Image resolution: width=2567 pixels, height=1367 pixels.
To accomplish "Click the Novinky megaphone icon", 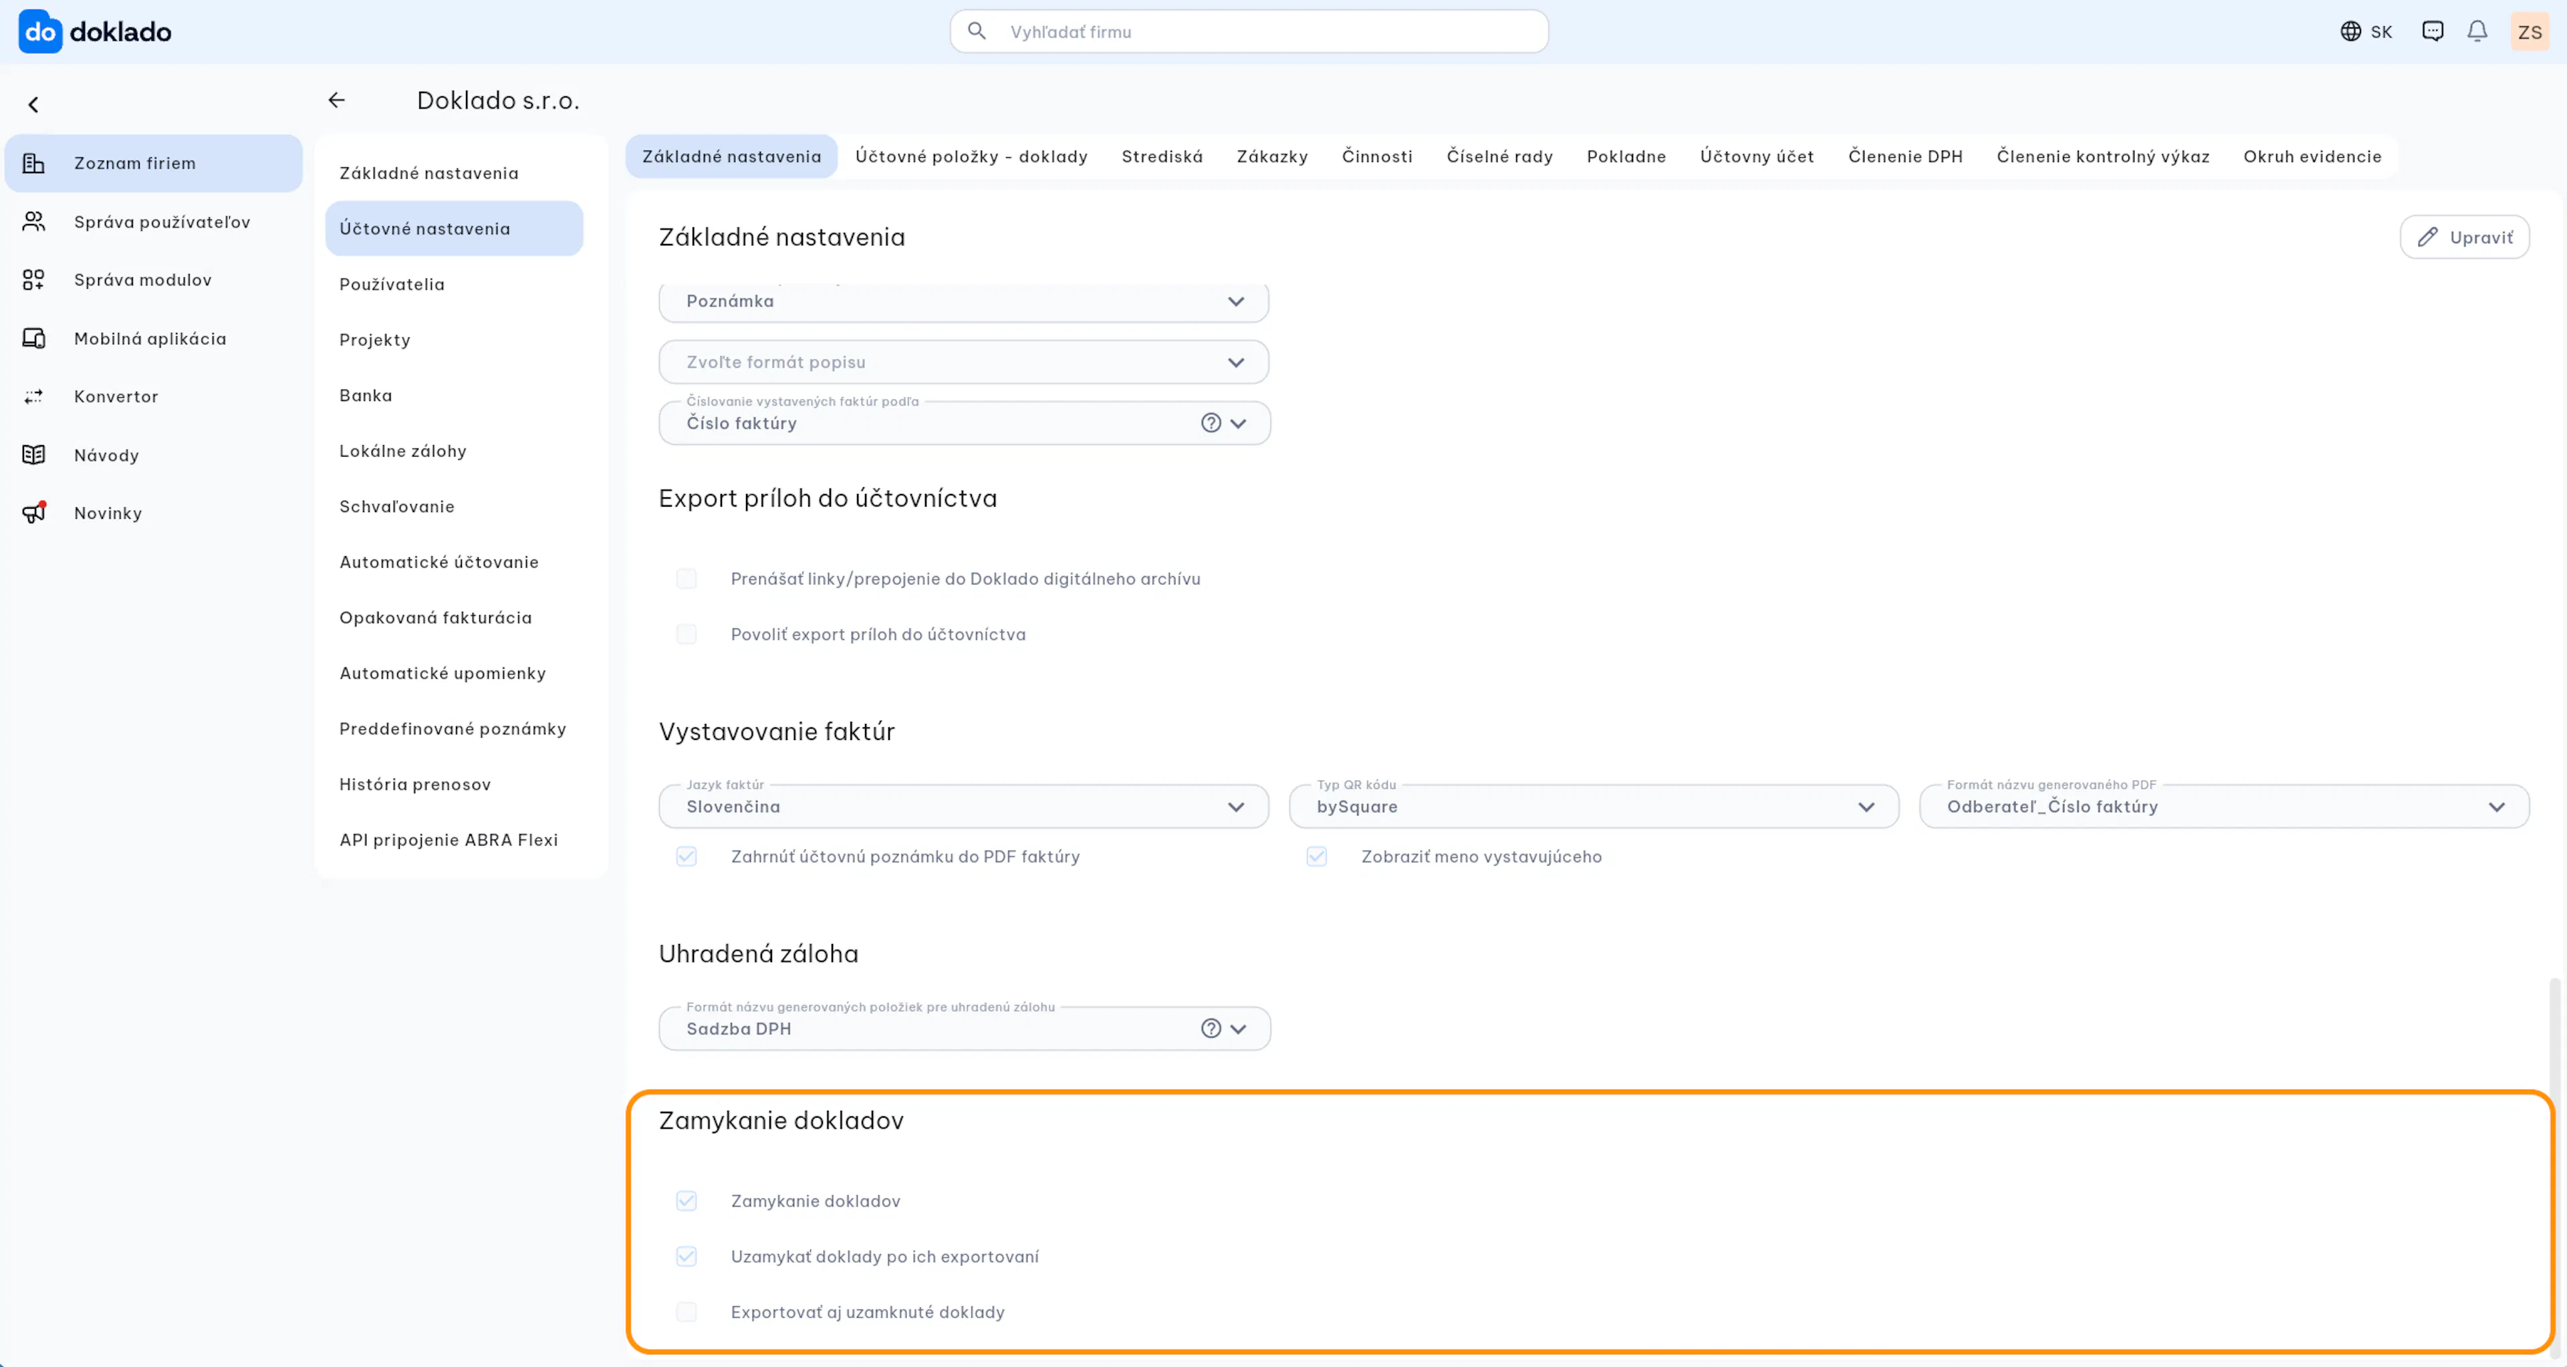I will pyautogui.click(x=34, y=512).
